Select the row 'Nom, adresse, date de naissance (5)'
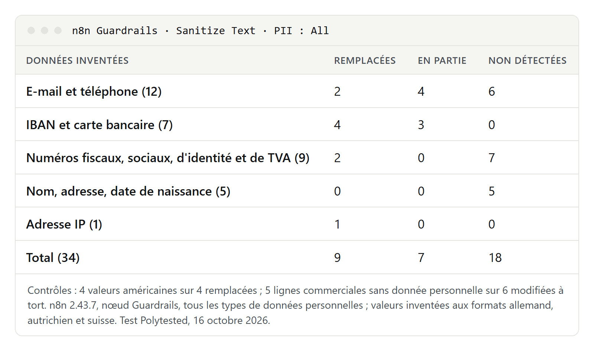 297,191
